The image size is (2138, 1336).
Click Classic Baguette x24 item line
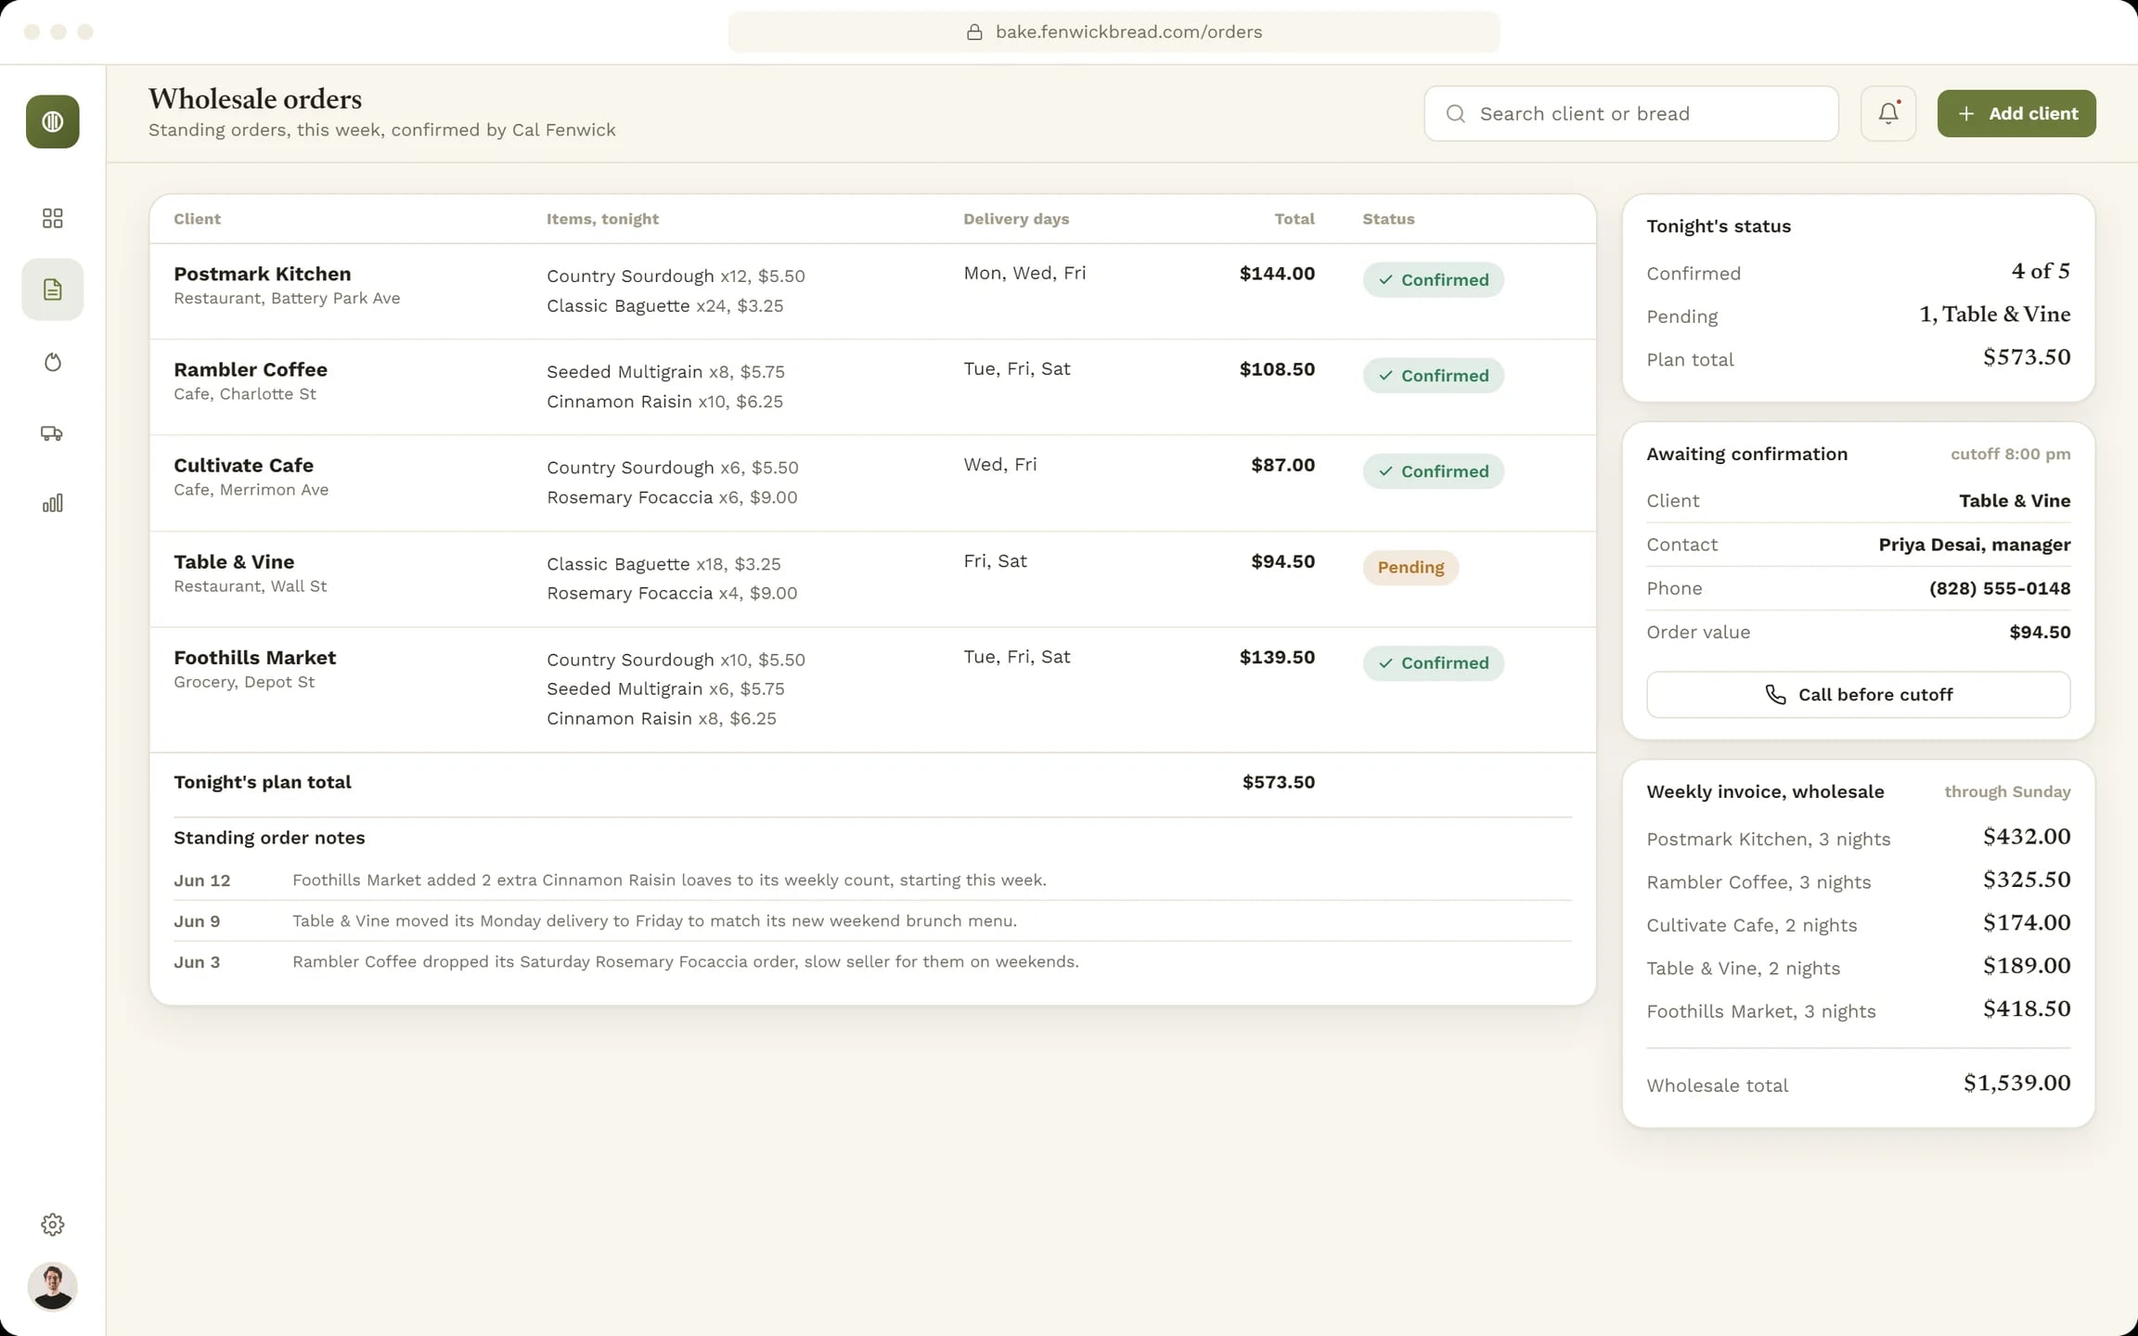(x=664, y=305)
